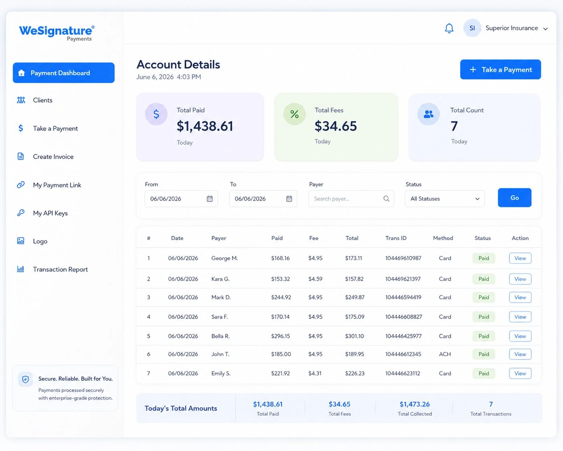
Task: Click payer name Emily S.
Action: (x=221, y=373)
